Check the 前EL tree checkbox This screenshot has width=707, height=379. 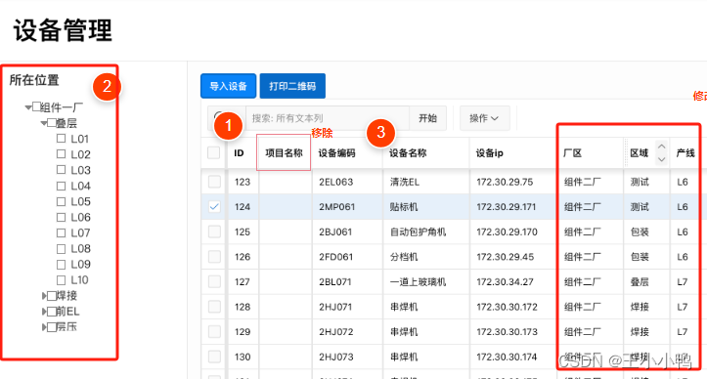click(52, 312)
